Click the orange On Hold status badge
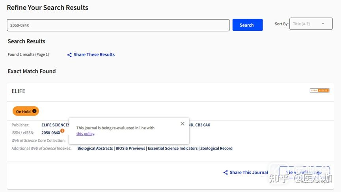Viewport: 341px width, 192px height. [x=23, y=112]
